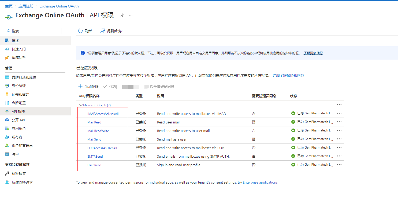Open ellipsis menu for POP.AccessAsUser.All row
Viewport: 398px width, 198px height.
pyautogui.click(x=339, y=147)
